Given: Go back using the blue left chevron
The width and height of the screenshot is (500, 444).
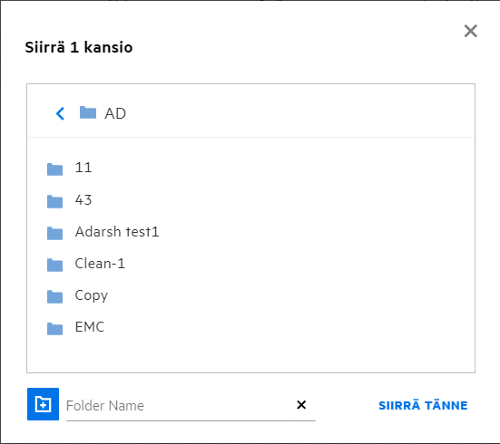Looking at the screenshot, I should pos(60,113).
